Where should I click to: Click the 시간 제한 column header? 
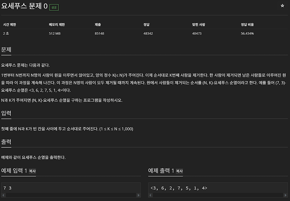9,25
